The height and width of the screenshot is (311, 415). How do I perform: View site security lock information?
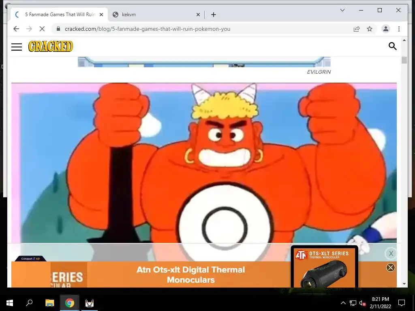click(58, 29)
